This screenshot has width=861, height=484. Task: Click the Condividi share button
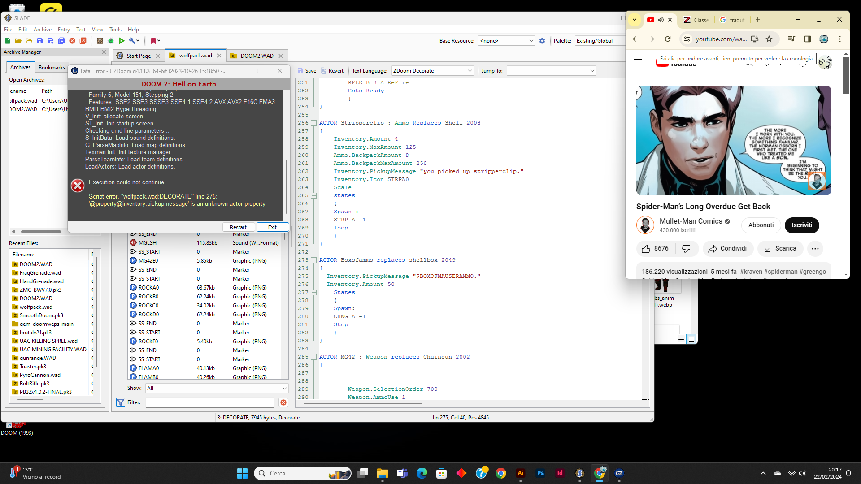coord(728,249)
